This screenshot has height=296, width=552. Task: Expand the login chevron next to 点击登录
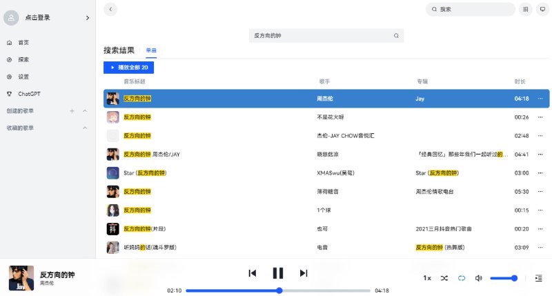click(x=88, y=18)
